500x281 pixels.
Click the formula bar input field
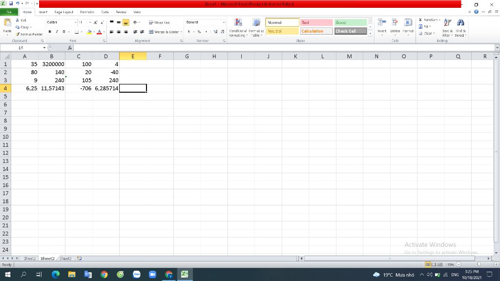pyautogui.click(x=284, y=48)
